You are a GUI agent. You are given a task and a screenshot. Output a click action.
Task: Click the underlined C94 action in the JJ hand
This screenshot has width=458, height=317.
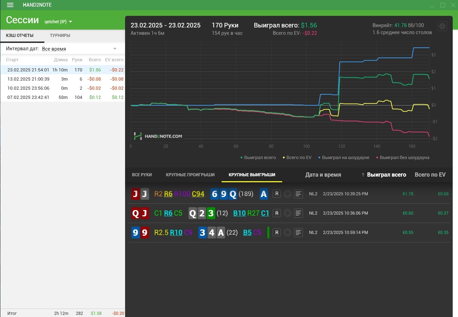198,194
